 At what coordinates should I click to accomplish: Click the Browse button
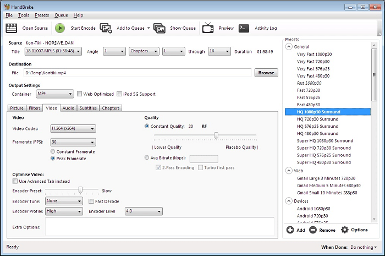tap(266, 73)
